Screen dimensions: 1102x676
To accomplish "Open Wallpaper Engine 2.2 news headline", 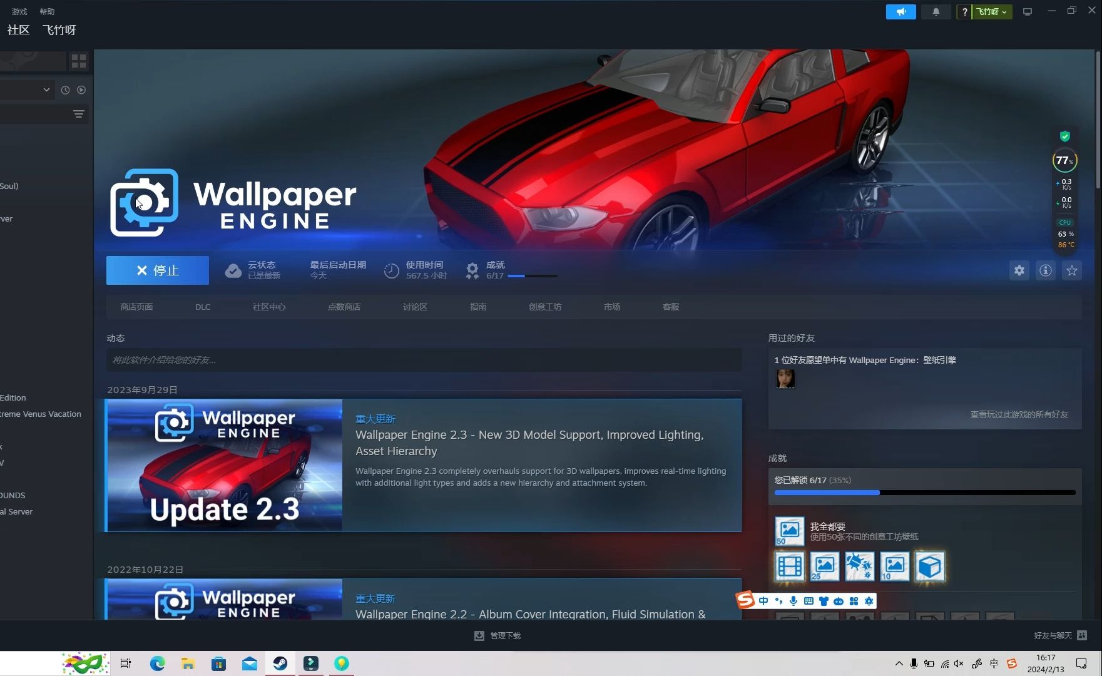I will (x=531, y=614).
